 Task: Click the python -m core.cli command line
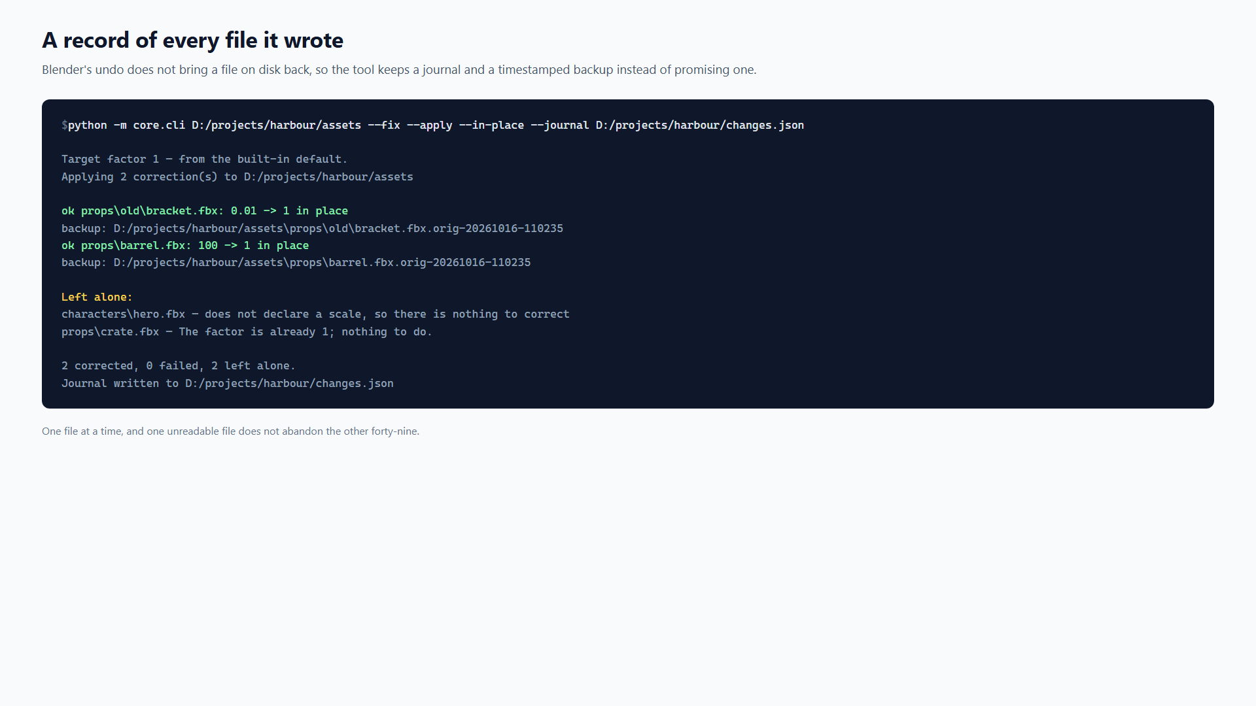pos(436,125)
